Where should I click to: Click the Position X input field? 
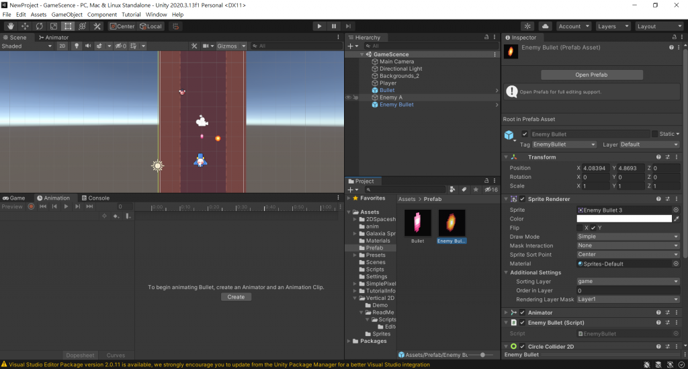click(596, 168)
